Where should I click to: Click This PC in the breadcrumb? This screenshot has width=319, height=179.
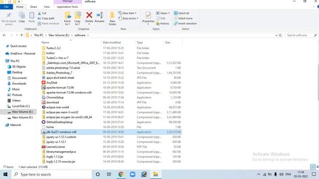point(39,35)
